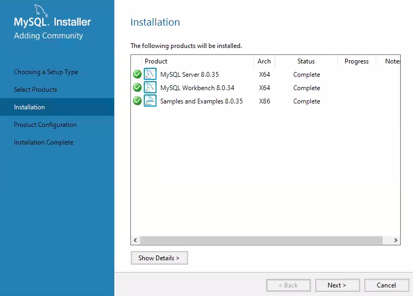Screen dimensions: 413x296
Task: Click the Status column header
Action: pos(306,61)
